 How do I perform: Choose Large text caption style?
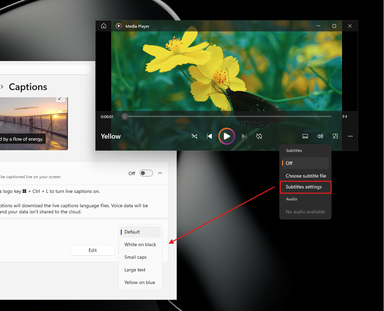140,270
